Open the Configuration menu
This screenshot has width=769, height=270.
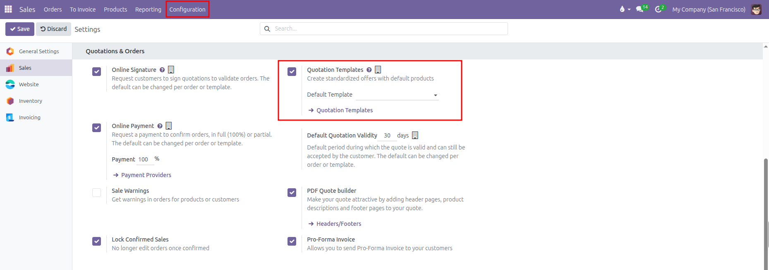[x=187, y=9]
